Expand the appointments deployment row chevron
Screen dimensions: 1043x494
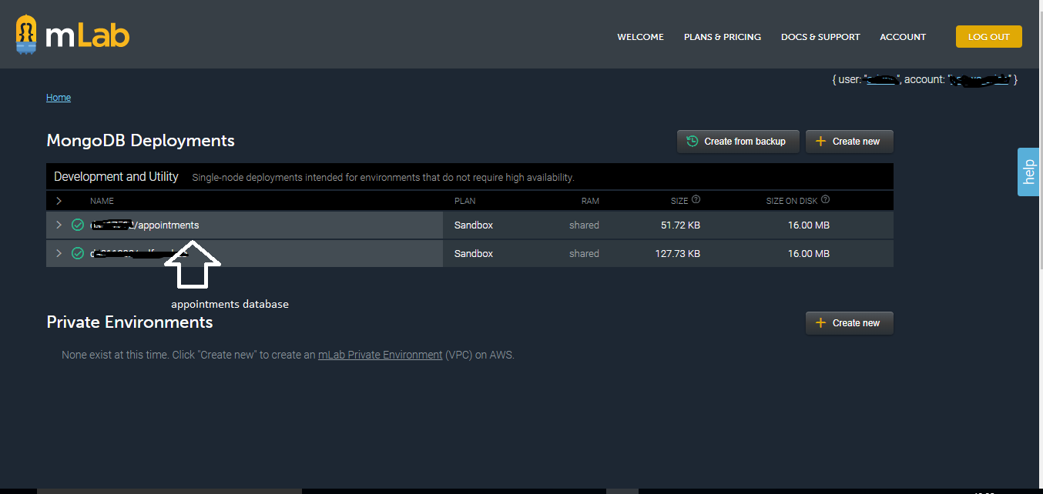[x=59, y=225]
